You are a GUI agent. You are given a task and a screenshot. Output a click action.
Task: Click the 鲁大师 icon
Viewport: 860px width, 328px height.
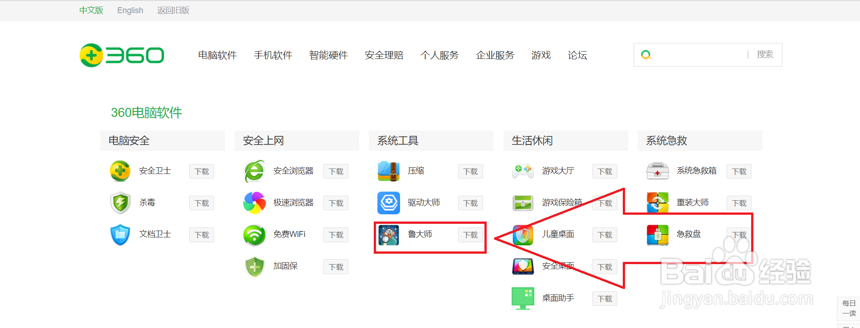click(x=389, y=235)
